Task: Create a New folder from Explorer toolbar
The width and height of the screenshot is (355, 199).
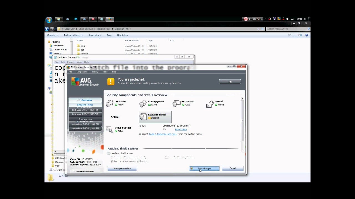Action: (123, 35)
